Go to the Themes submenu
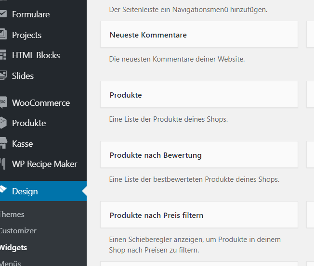The image size is (314, 266). pos(12,215)
